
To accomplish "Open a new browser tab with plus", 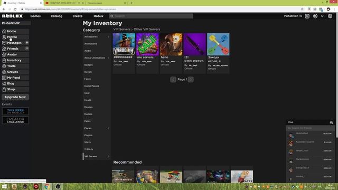I will point(132,3).
